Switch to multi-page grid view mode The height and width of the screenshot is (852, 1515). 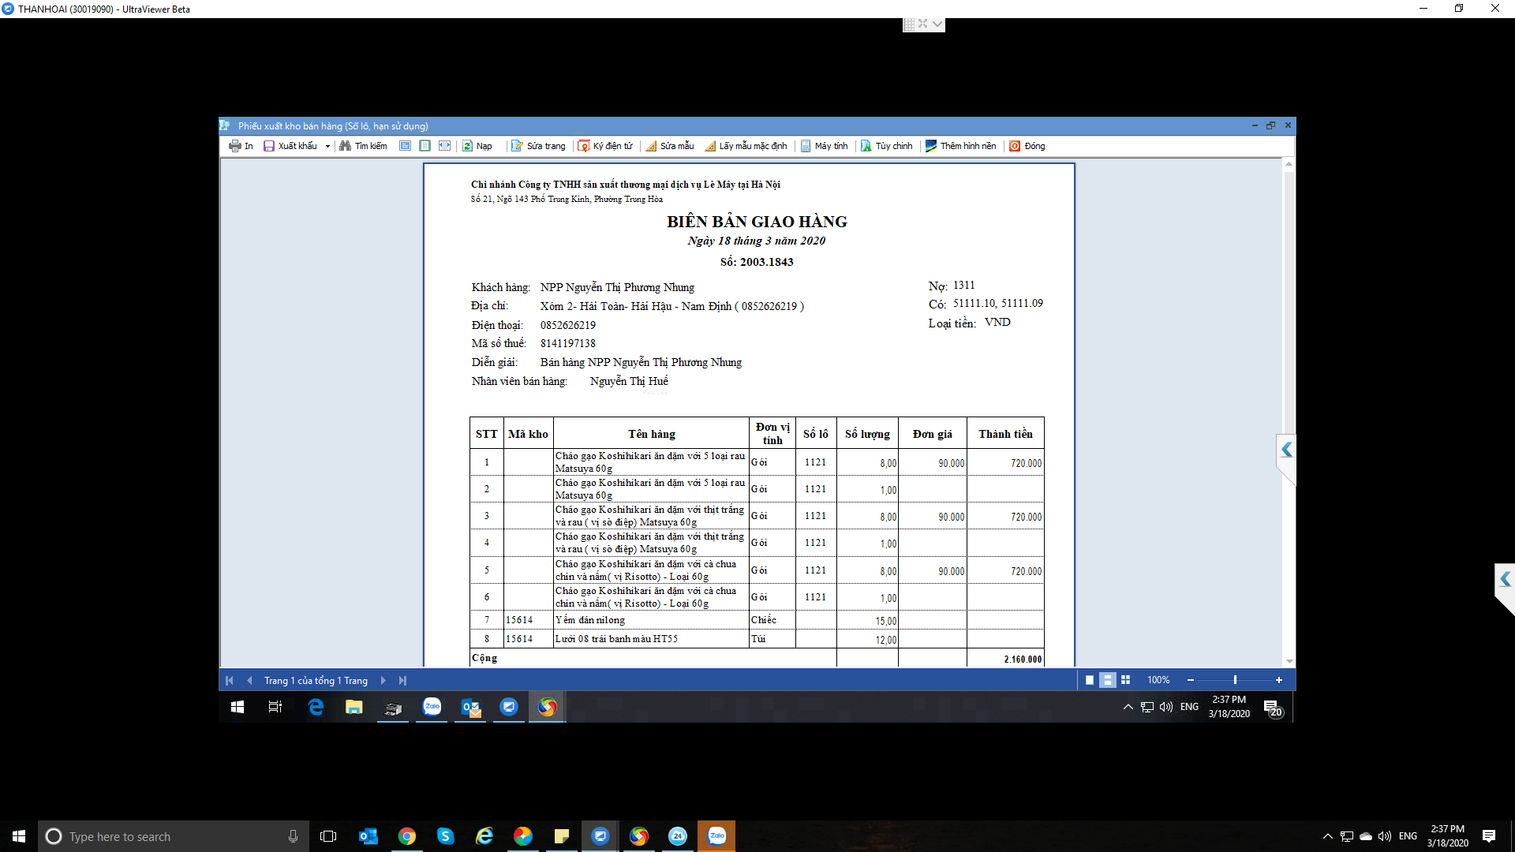[1126, 680]
